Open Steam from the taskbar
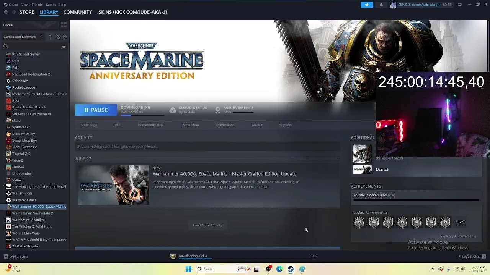490x275 pixels. [291, 269]
